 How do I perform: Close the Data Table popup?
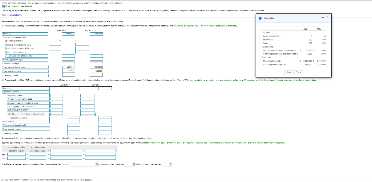tap(327, 17)
